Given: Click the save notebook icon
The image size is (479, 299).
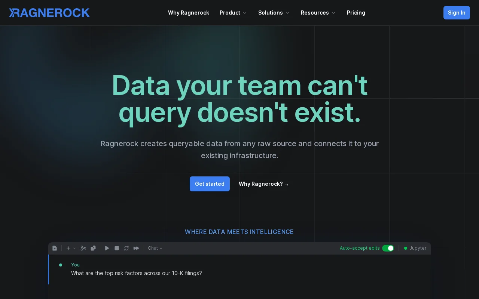Looking at the screenshot, I should 55,248.
